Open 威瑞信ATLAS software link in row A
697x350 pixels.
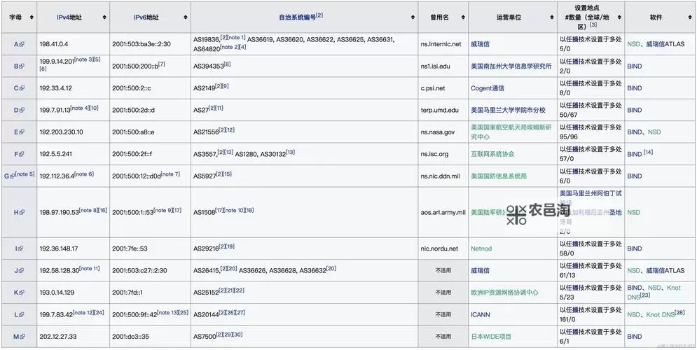[x=665, y=44]
